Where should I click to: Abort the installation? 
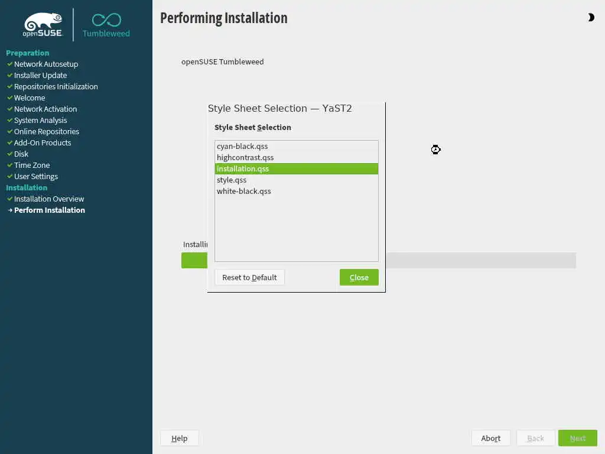click(490, 438)
